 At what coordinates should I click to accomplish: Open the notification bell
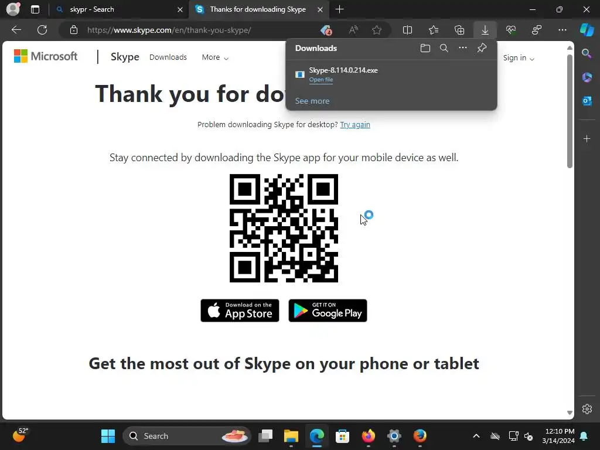584,436
